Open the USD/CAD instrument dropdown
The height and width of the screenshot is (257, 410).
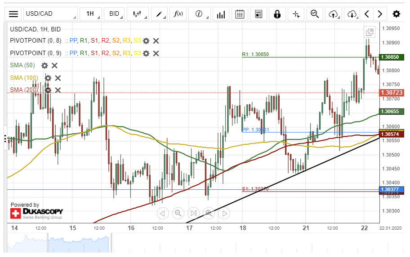pos(50,14)
